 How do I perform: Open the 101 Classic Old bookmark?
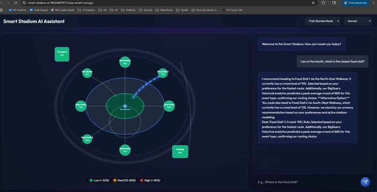232,10
